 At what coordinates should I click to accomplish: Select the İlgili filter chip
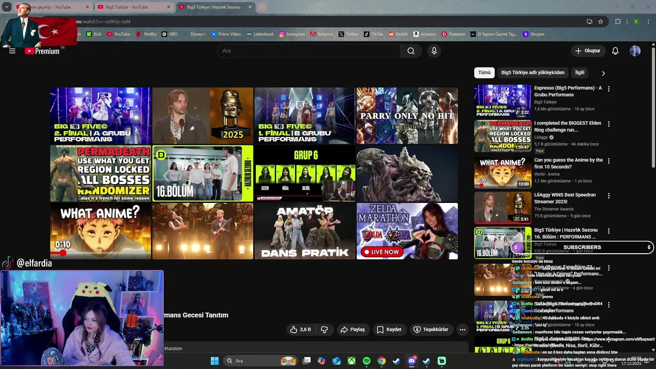580,73
